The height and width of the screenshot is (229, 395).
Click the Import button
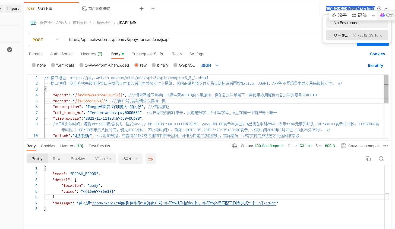pos(13,9)
